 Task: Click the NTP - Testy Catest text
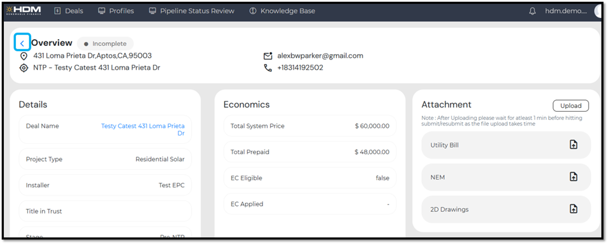pos(97,68)
